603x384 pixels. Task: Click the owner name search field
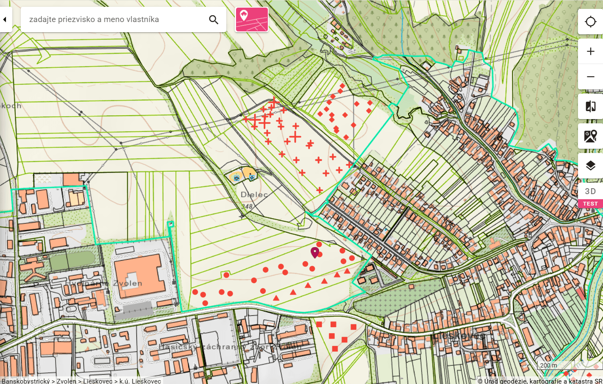pyautogui.click(x=114, y=19)
